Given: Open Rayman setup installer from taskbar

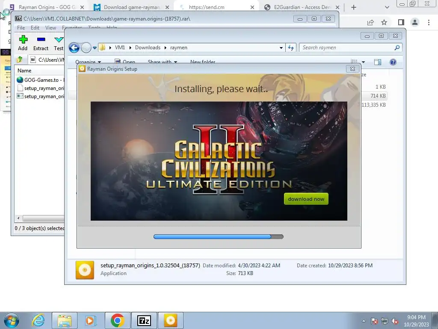Looking at the screenshot, I should [x=170, y=320].
